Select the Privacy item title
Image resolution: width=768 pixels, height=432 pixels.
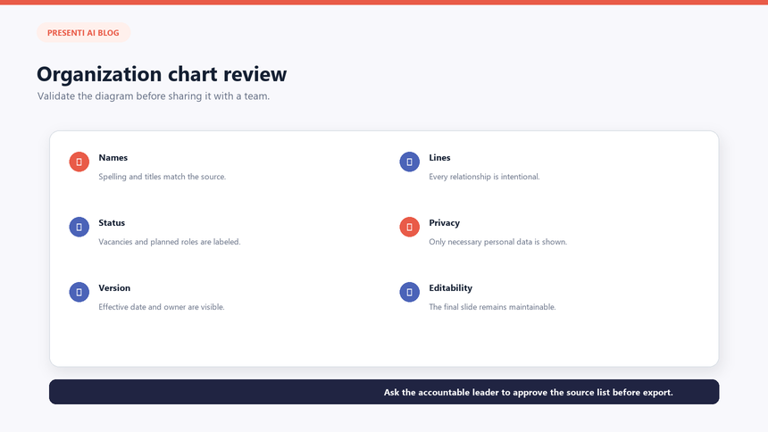click(444, 223)
